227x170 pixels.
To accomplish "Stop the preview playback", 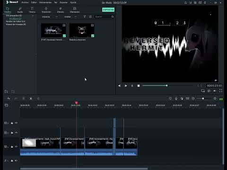I will pos(139,85).
